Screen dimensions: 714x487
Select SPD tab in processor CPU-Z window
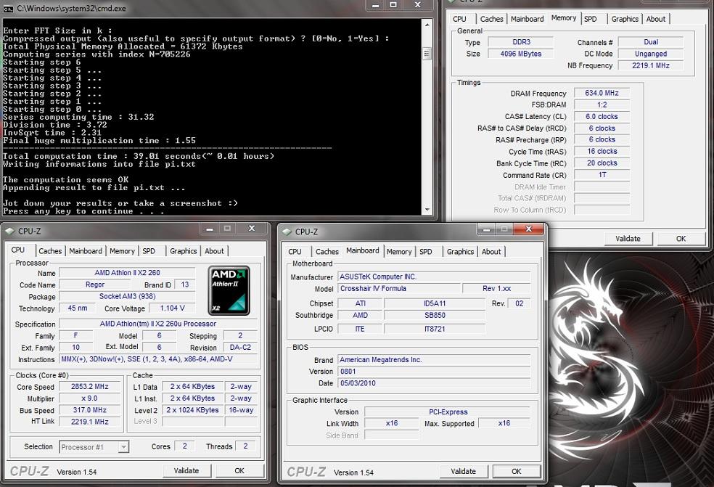149,251
